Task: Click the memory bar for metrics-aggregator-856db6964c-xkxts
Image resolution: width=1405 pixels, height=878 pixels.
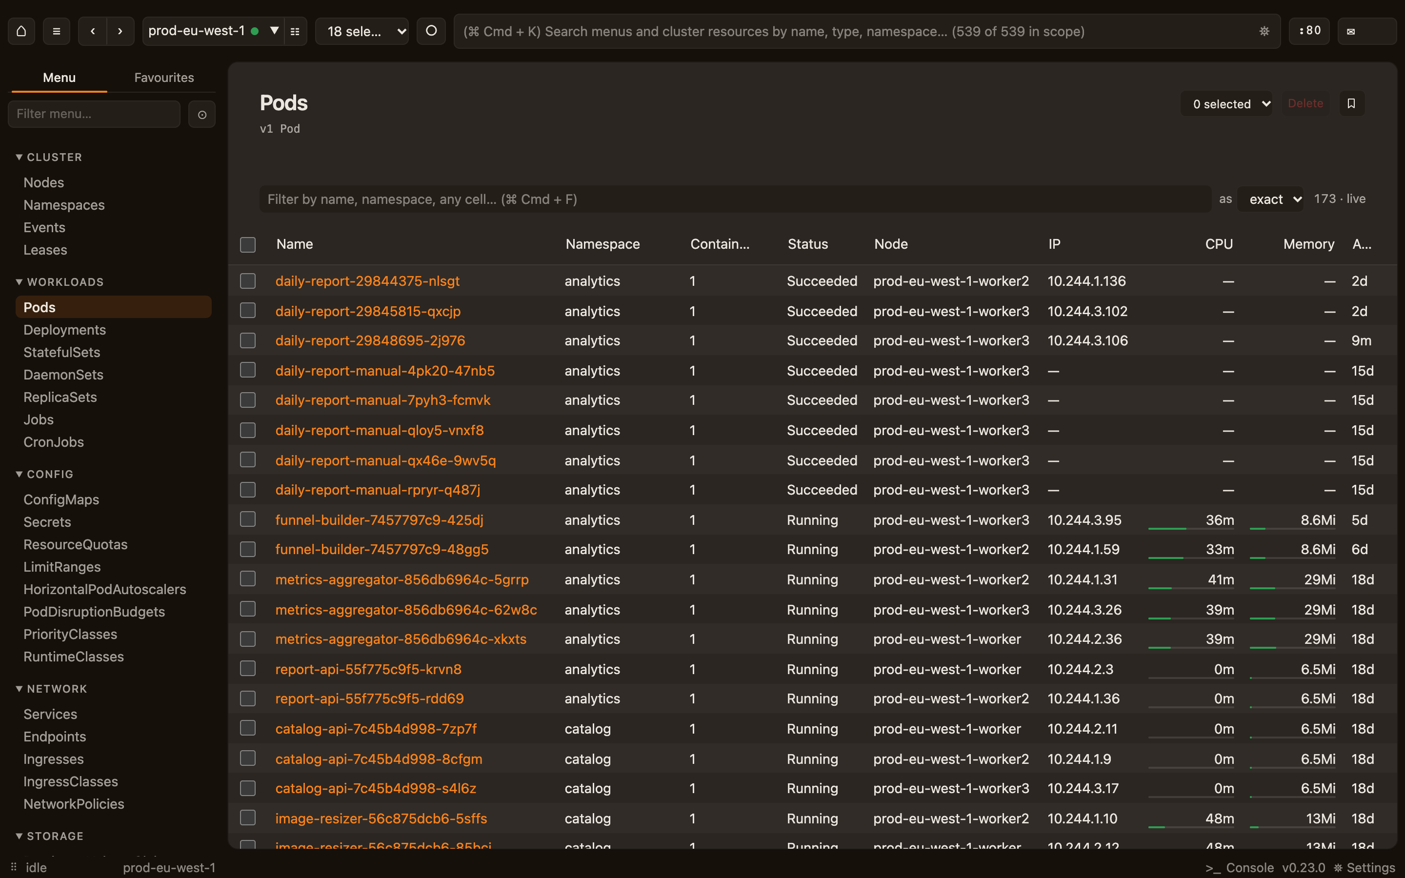Action: click(1292, 647)
